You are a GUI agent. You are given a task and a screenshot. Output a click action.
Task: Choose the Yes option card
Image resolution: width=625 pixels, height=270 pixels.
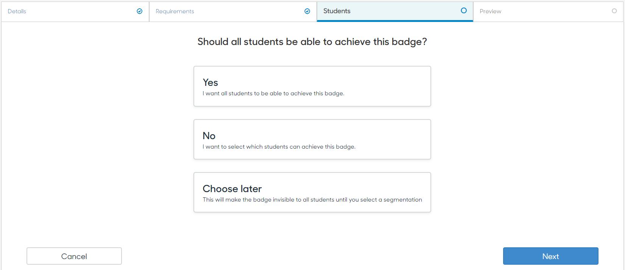[312, 86]
